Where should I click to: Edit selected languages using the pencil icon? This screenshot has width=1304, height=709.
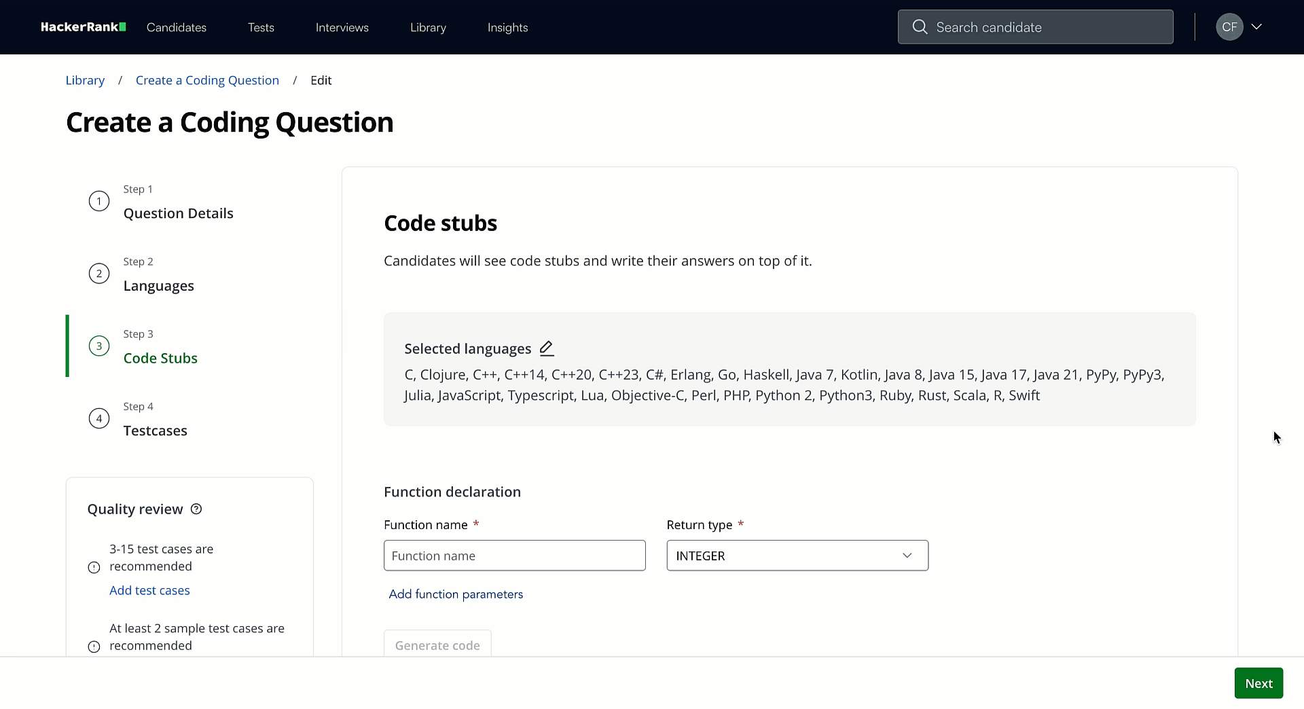[546, 348]
